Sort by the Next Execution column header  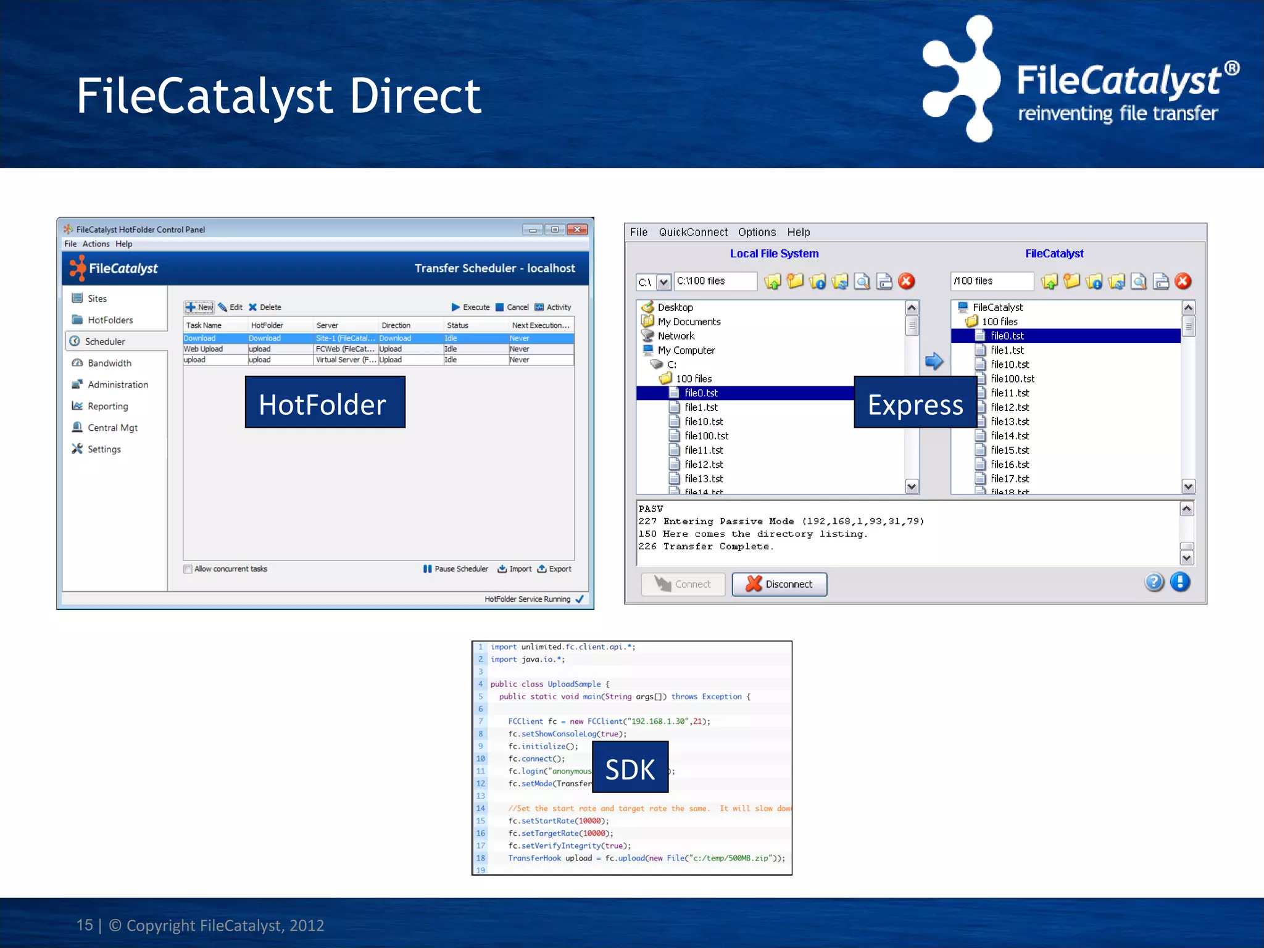click(541, 325)
